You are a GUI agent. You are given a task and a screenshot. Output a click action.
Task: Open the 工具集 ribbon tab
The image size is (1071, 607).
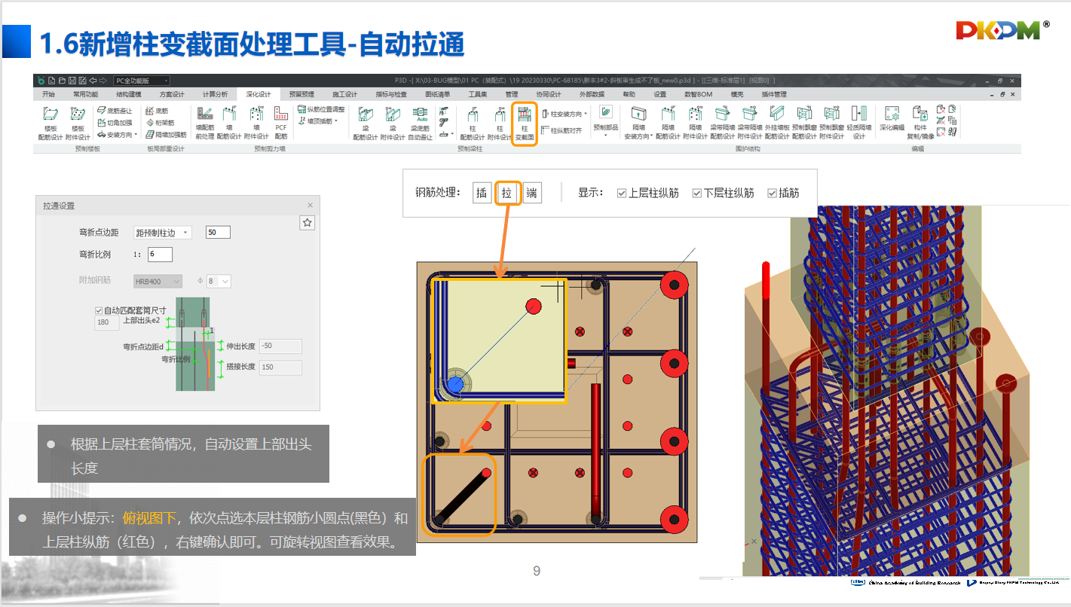(478, 94)
